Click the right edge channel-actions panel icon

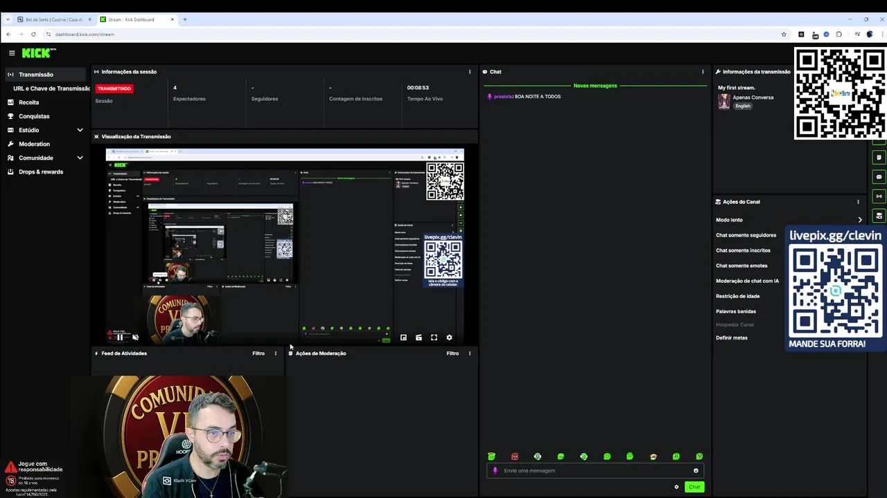pos(879,216)
